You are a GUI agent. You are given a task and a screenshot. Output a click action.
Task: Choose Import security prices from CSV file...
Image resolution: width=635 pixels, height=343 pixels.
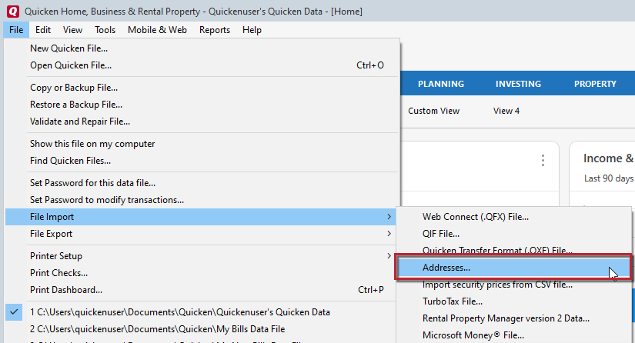point(514,285)
